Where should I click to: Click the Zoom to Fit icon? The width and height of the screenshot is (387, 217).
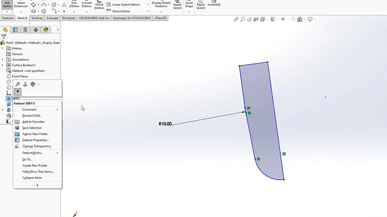coord(236,19)
